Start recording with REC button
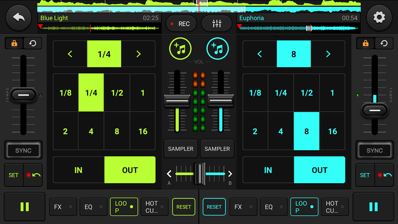398x224 pixels. pyautogui.click(x=181, y=24)
